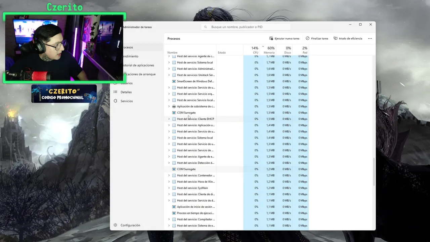The image size is (430, 242).
Task: Click the Aplicación de inicio de sesión icon
Action: tap(174, 207)
